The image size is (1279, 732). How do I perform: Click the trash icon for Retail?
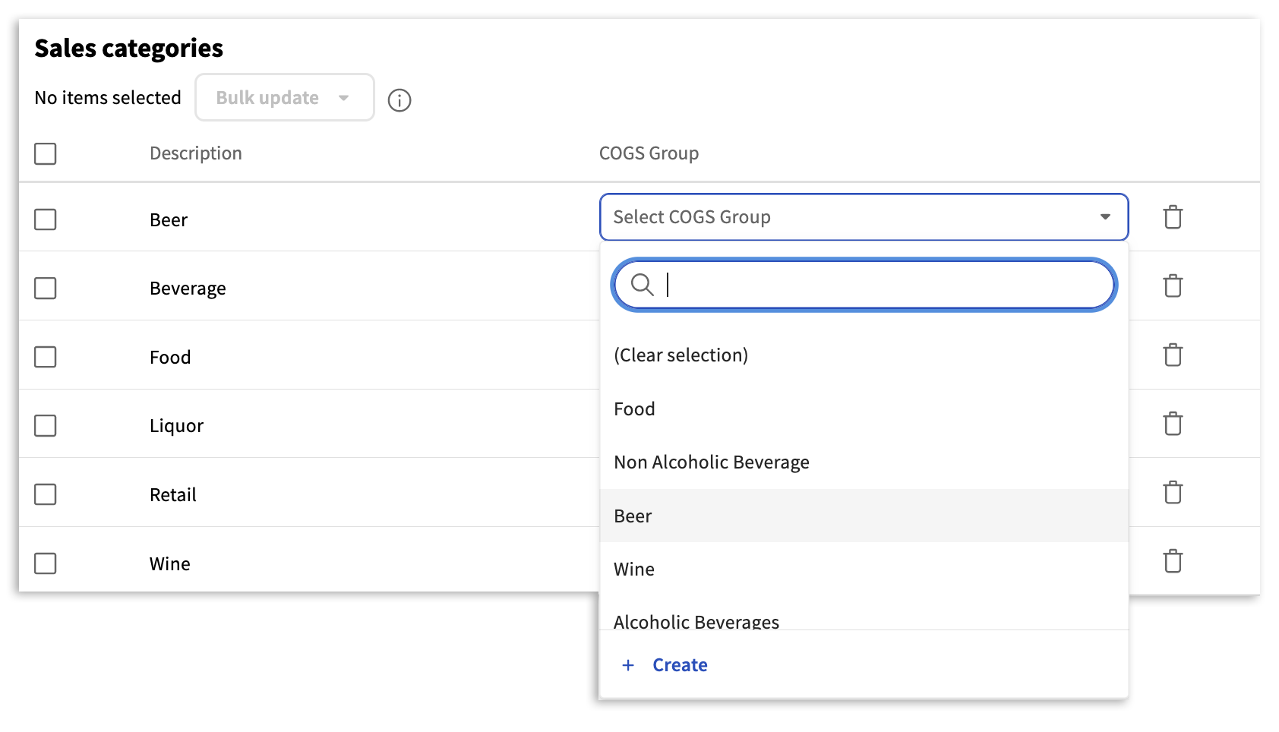pyautogui.click(x=1173, y=493)
